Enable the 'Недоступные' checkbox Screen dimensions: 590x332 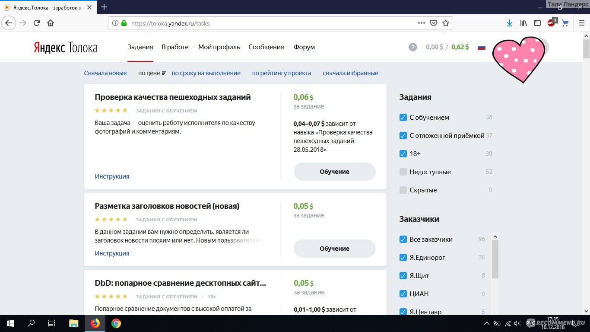tap(403, 172)
